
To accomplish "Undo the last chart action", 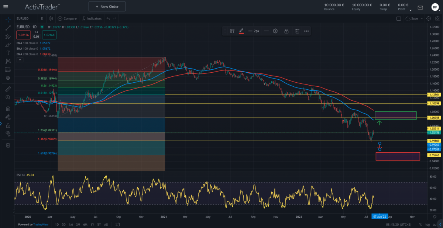I will (x=108, y=18).
